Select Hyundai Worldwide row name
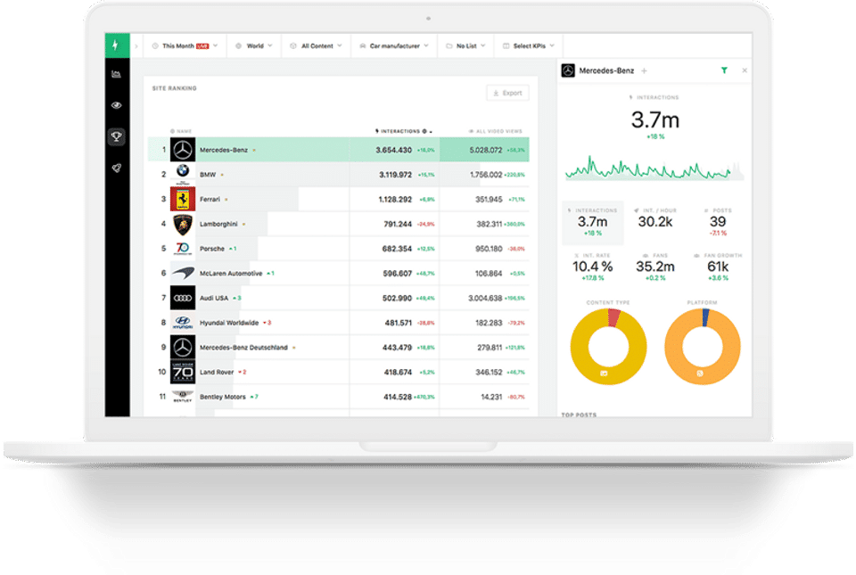Screen dimensions: 856x575 click(x=229, y=323)
